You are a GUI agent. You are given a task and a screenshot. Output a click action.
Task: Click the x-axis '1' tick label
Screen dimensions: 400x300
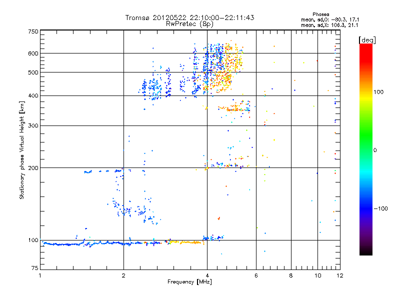coord(40,275)
